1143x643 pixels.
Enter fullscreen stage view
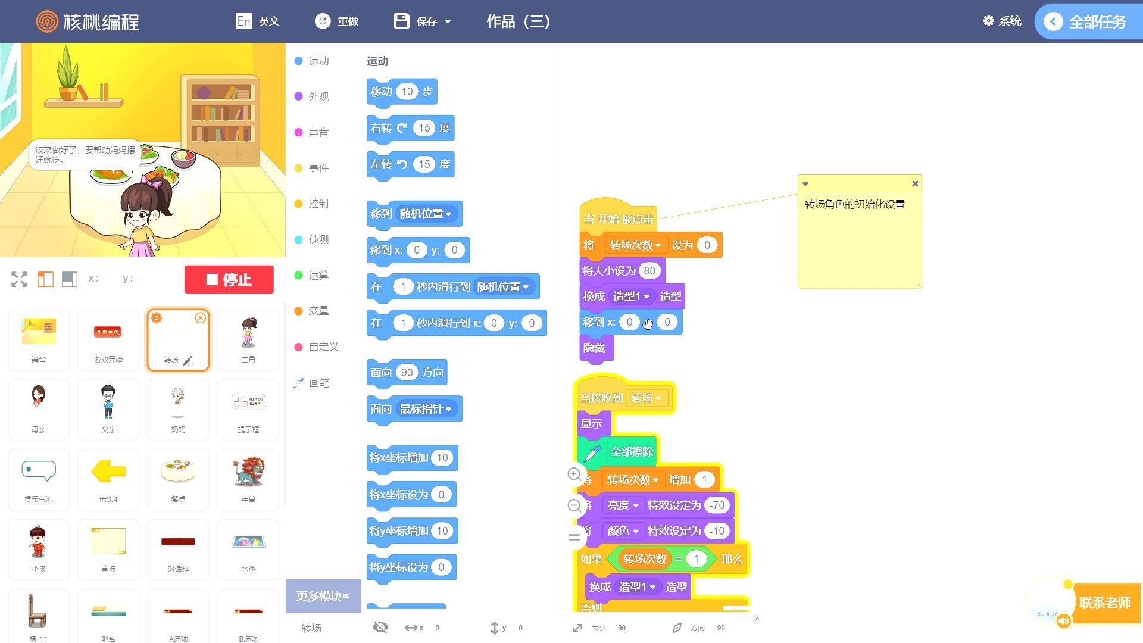pyautogui.click(x=19, y=278)
